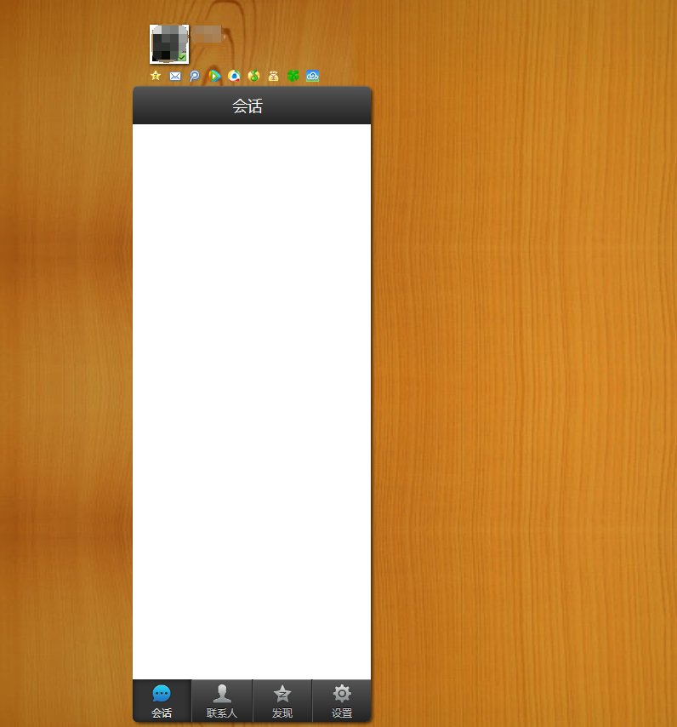Viewport: 677px width, 727px height.
Task: Click the blurred nickname beside avatar
Action: click(206, 34)
